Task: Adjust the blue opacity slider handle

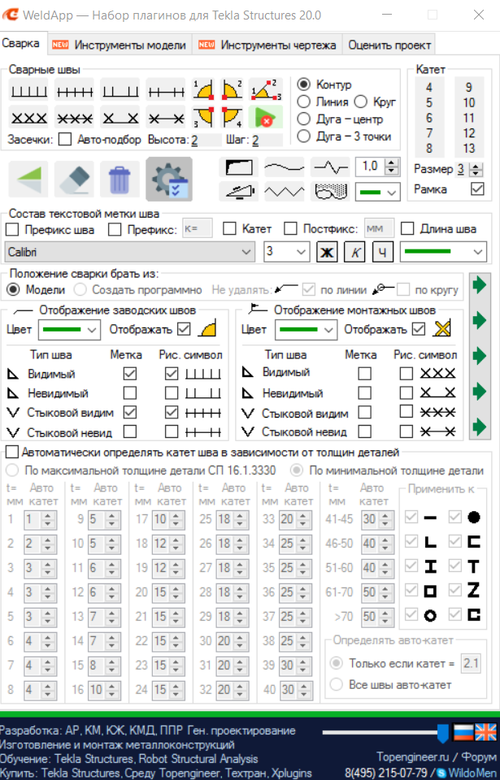Action: pyautogui.click(x=442, y=733)
